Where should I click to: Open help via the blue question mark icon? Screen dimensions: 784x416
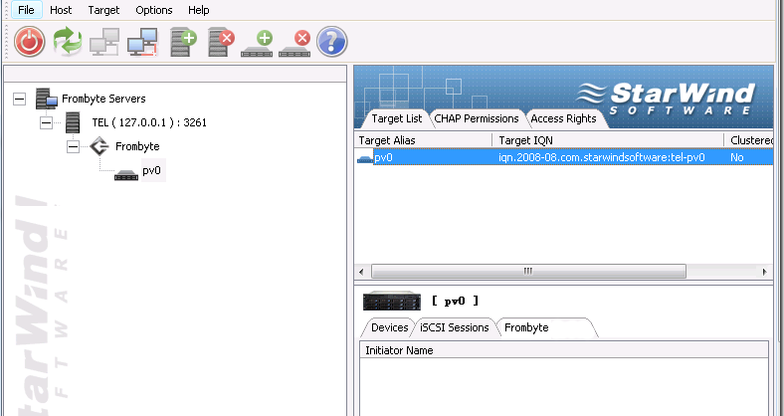332,42
